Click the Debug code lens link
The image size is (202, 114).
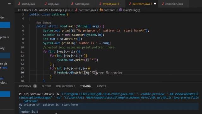click(x=47, y=22)
